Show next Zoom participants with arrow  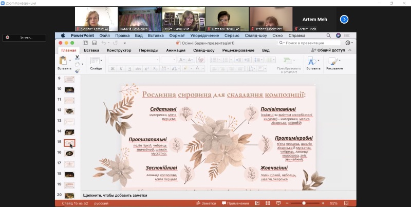(x=344, y=19)
